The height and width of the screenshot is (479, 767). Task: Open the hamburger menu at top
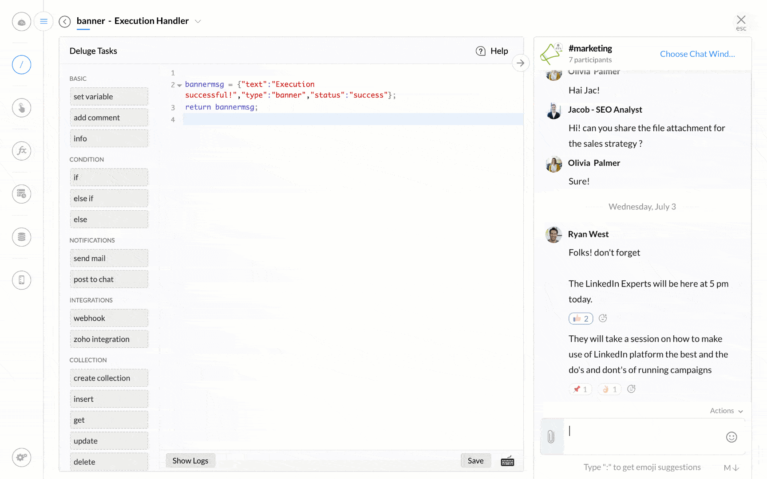43,21
